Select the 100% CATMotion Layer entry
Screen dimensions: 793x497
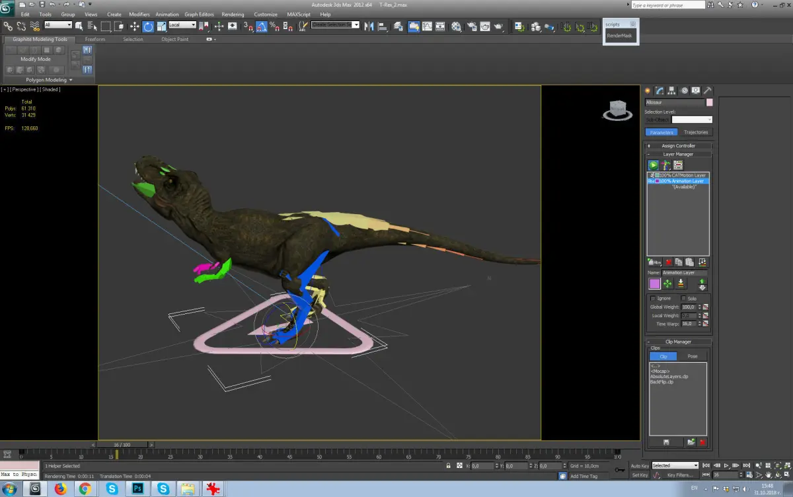(679, 174)
